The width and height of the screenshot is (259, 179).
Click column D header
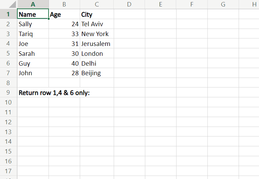(x=129, y=4)
